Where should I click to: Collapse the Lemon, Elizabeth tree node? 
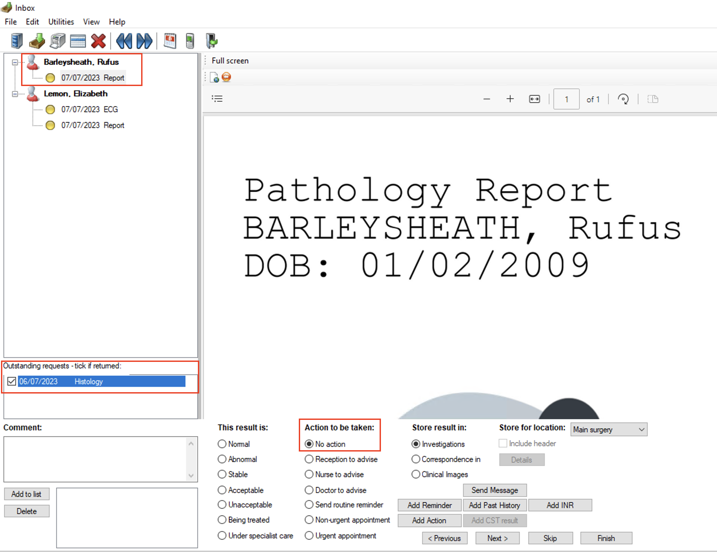[x=15, y=94]
